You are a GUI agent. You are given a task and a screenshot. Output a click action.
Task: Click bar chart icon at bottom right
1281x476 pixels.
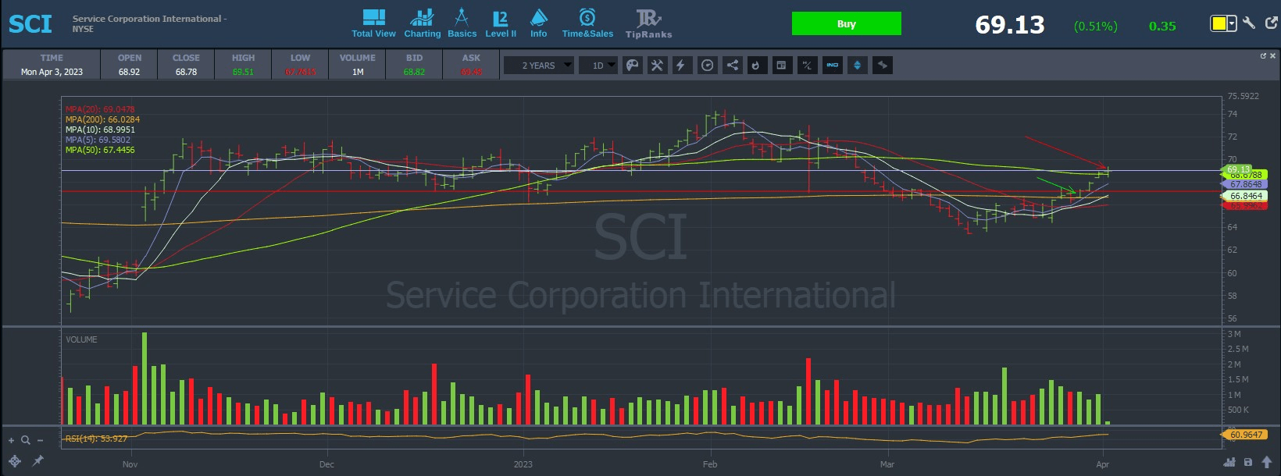1229,462
